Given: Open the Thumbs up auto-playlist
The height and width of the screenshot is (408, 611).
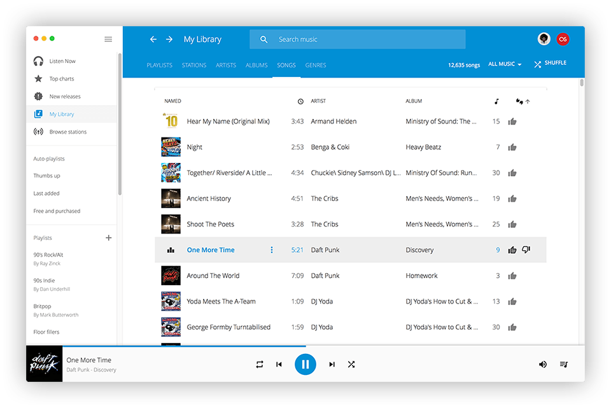Looking at the screenshot, I should click(46, 176).
